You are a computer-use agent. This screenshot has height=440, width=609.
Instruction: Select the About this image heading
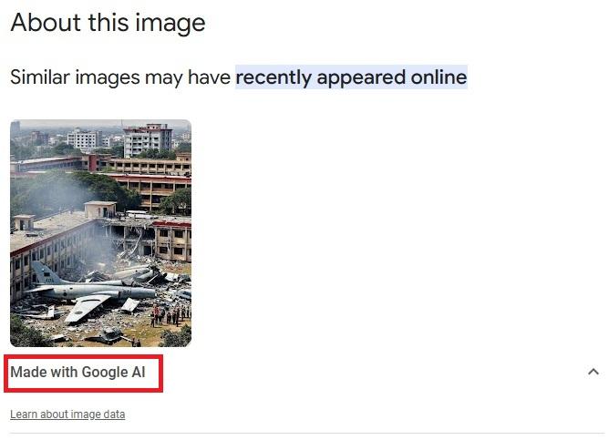point(108,23)
